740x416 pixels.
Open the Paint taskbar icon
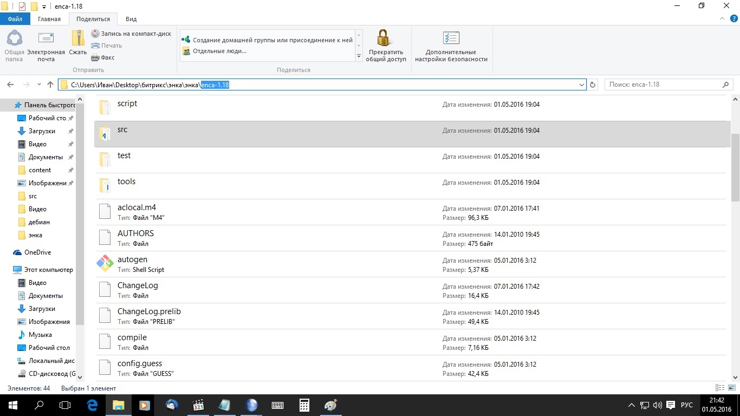[330, 405]
